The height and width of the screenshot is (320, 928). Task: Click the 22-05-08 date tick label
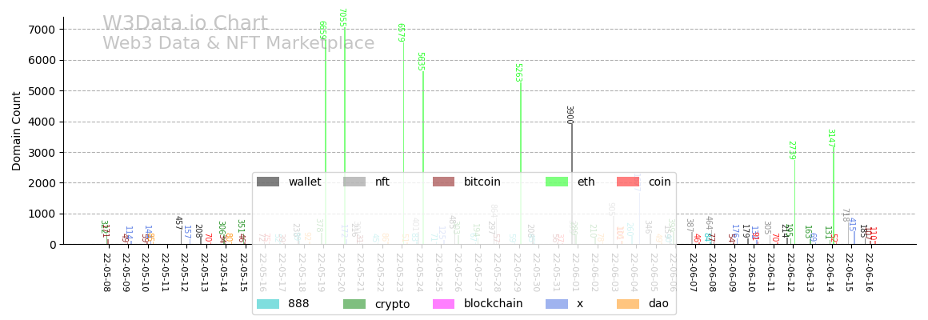107,274
